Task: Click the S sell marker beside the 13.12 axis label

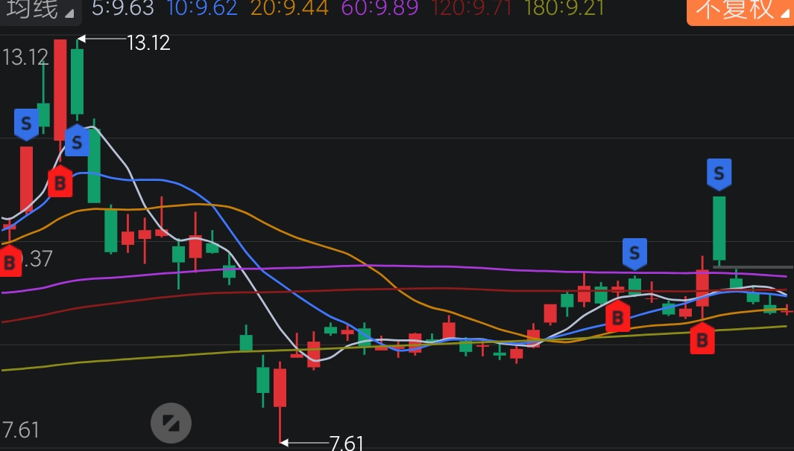Action: point(26,124)
